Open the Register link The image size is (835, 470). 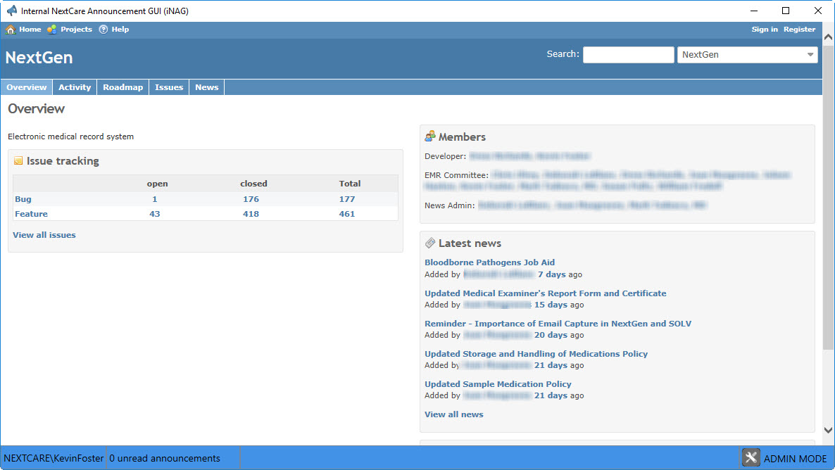(799, 30)
